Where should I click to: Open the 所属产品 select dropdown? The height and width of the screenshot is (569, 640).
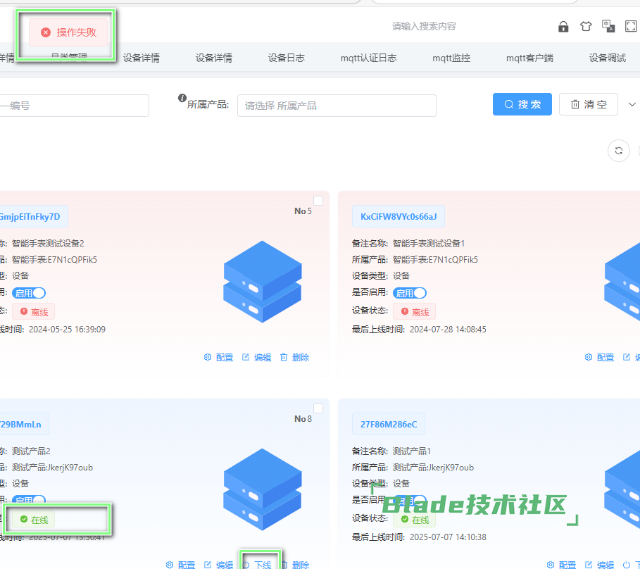pyautogui.click(x=337, y=106)
